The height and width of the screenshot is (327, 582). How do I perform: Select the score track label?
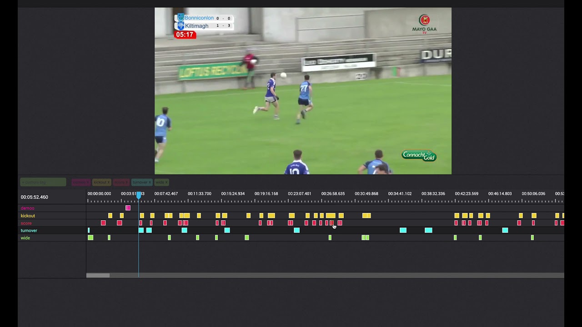tap(26, 223)
